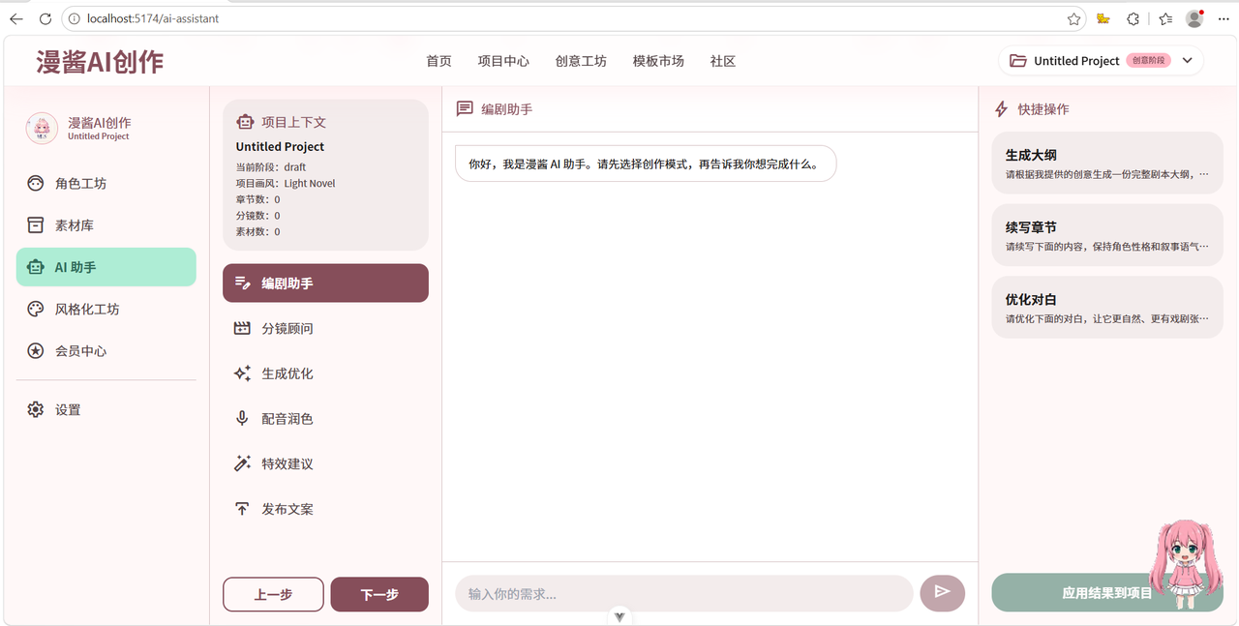1239x626 pixels.
Task: Click the 下一步 button
Action: [x=379, y=594]
